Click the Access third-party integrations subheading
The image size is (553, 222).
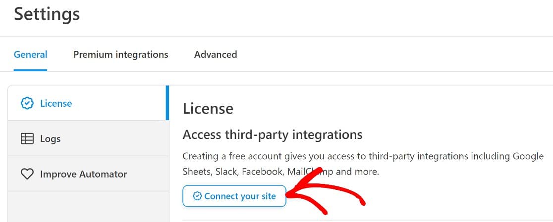pos(273,134)
